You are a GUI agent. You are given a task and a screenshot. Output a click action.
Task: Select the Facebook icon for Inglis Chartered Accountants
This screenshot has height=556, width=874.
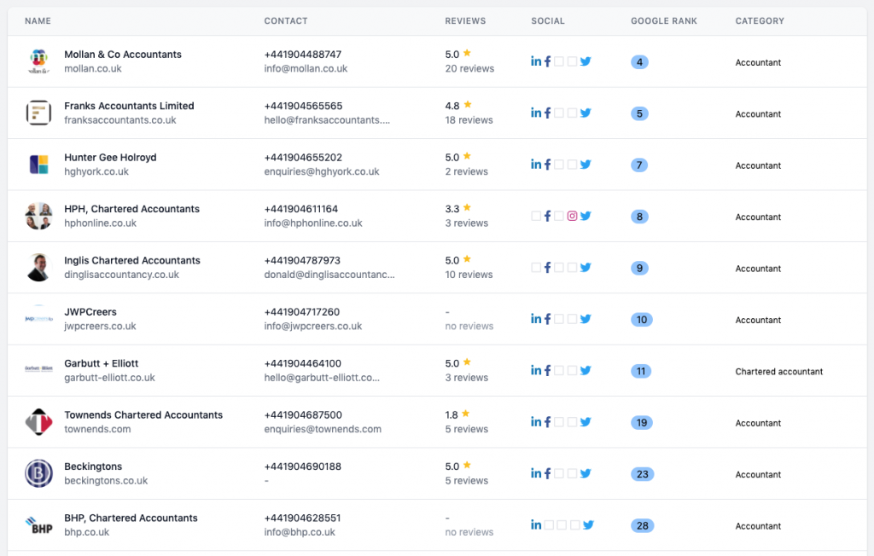click(x=548, y=267)
